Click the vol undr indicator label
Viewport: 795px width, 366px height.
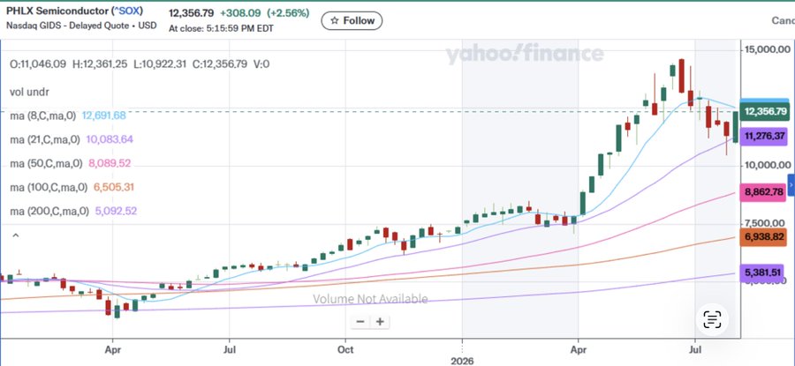tap(29, 92)
